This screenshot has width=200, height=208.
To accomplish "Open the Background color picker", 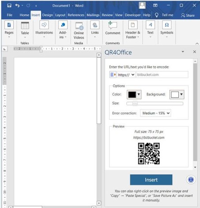I will coord(177,95).
